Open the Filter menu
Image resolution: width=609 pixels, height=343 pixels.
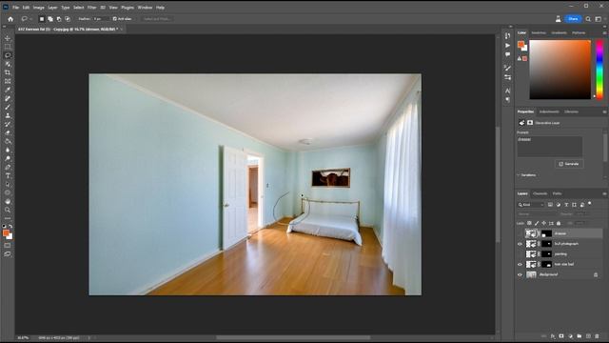point(91,8)
